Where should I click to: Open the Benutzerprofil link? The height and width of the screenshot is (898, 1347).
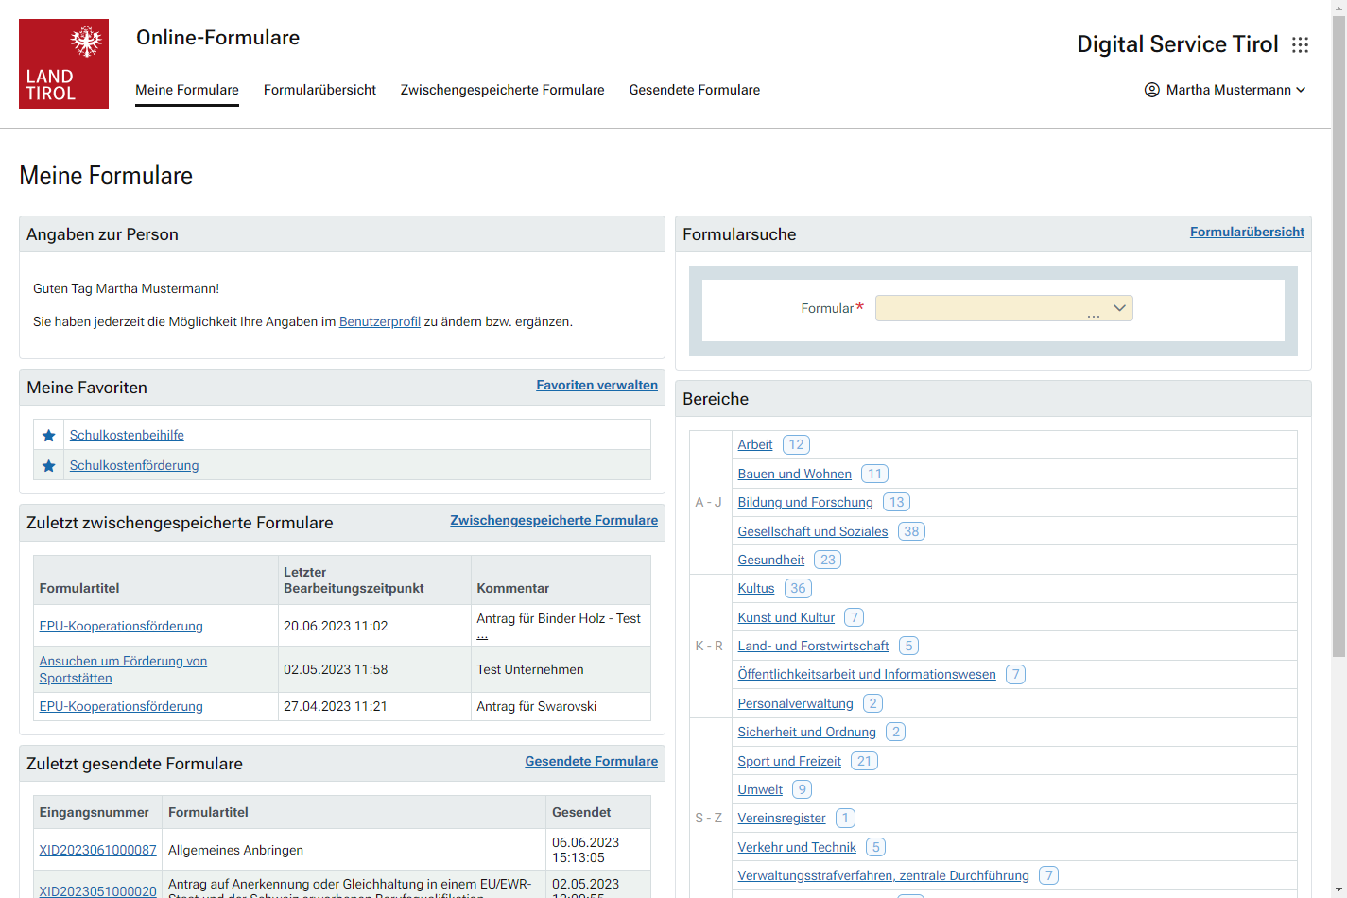(379, 321)
